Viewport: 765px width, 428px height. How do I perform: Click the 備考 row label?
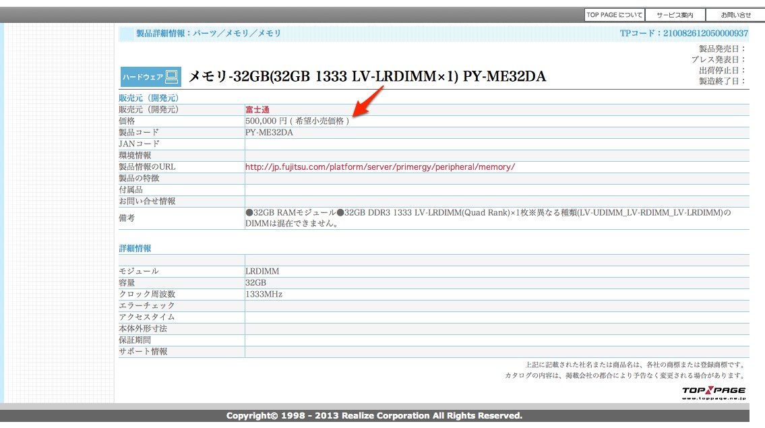coord(127,218)
